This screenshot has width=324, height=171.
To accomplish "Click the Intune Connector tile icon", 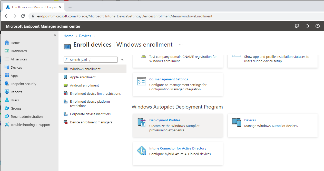I will 142,151.
